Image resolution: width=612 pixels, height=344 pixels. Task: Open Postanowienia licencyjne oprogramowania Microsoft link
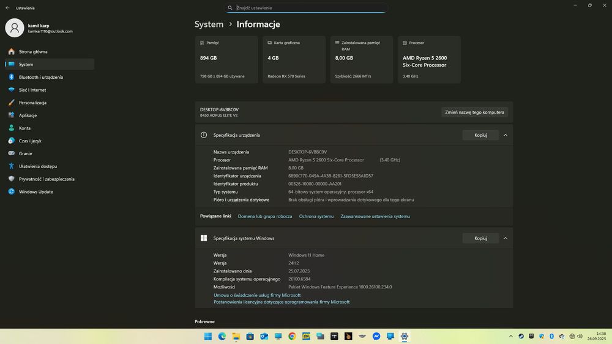pyautogui.click(x=282, y=302)
